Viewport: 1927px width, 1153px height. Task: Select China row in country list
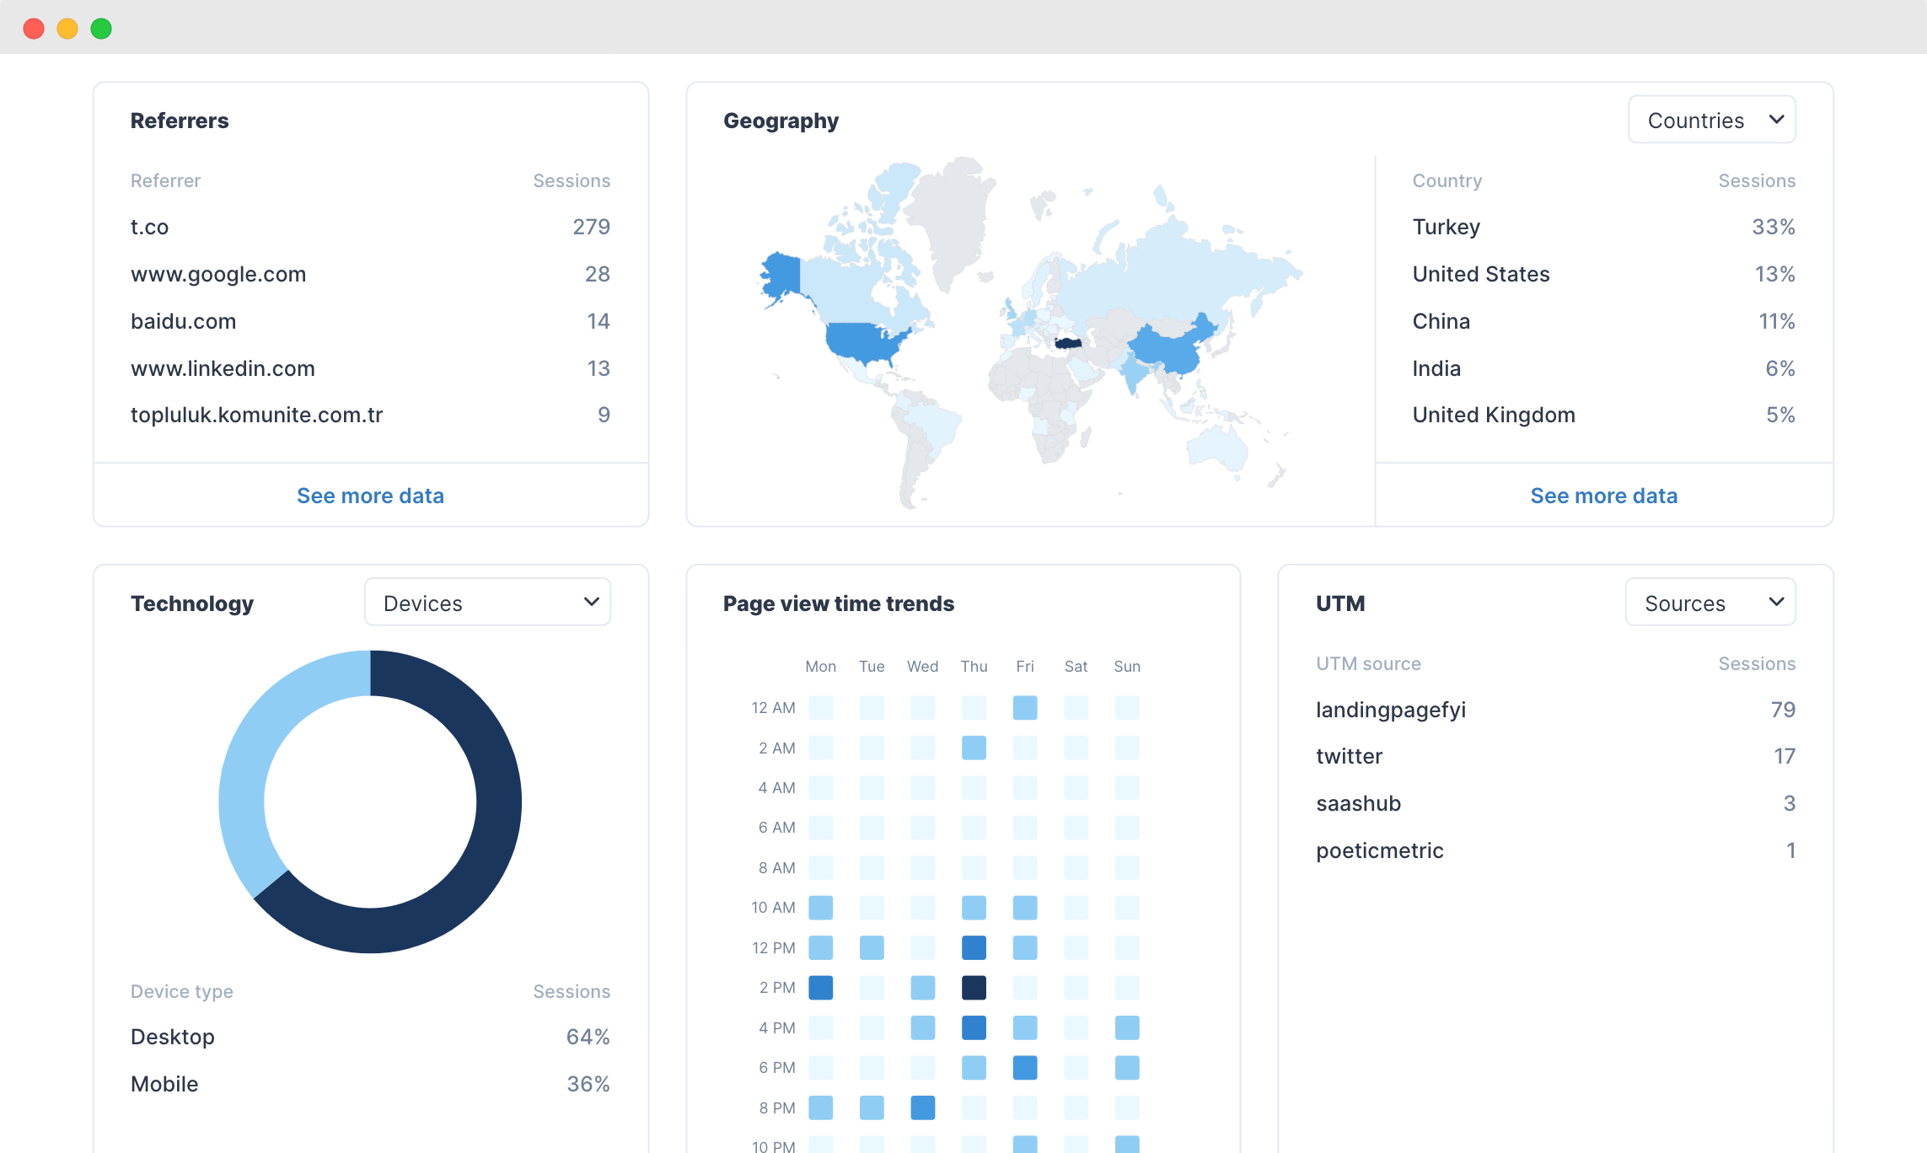tap(1441, 320)
